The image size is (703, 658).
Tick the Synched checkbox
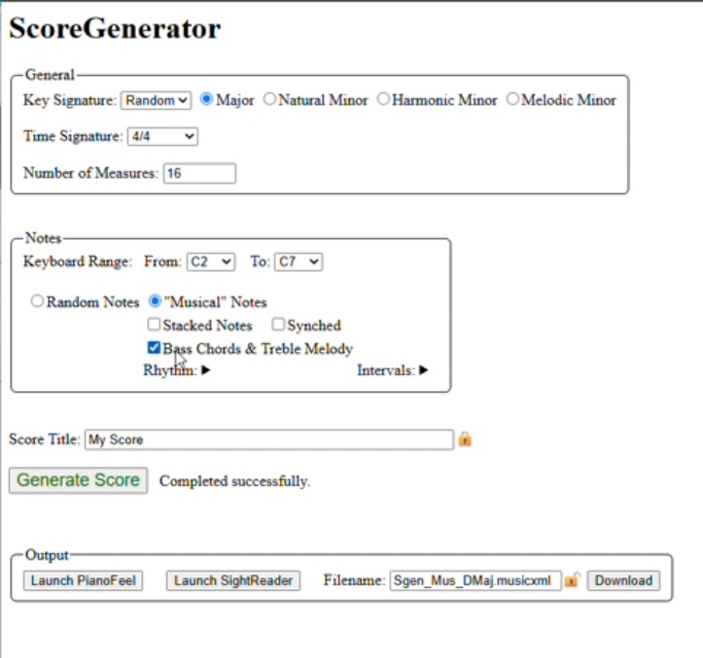click(278, 324)
